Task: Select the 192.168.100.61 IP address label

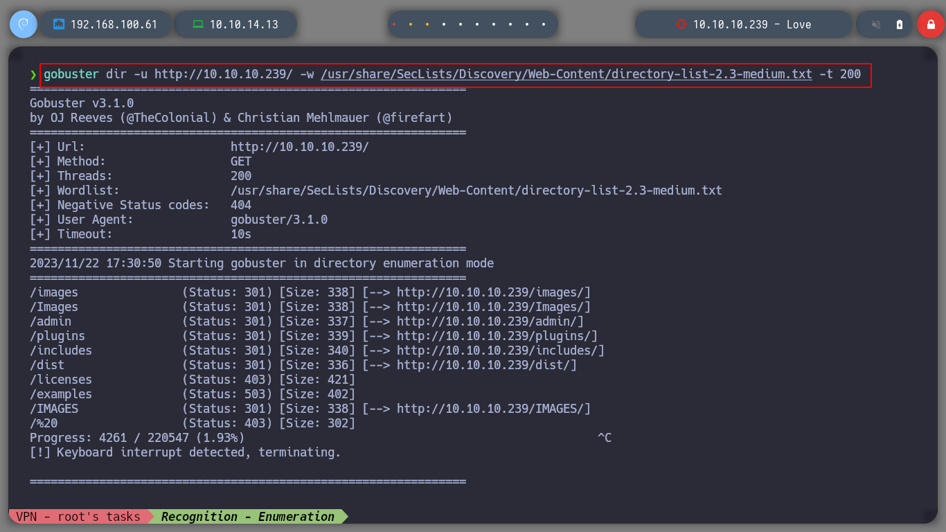Action: click(114, 24)
